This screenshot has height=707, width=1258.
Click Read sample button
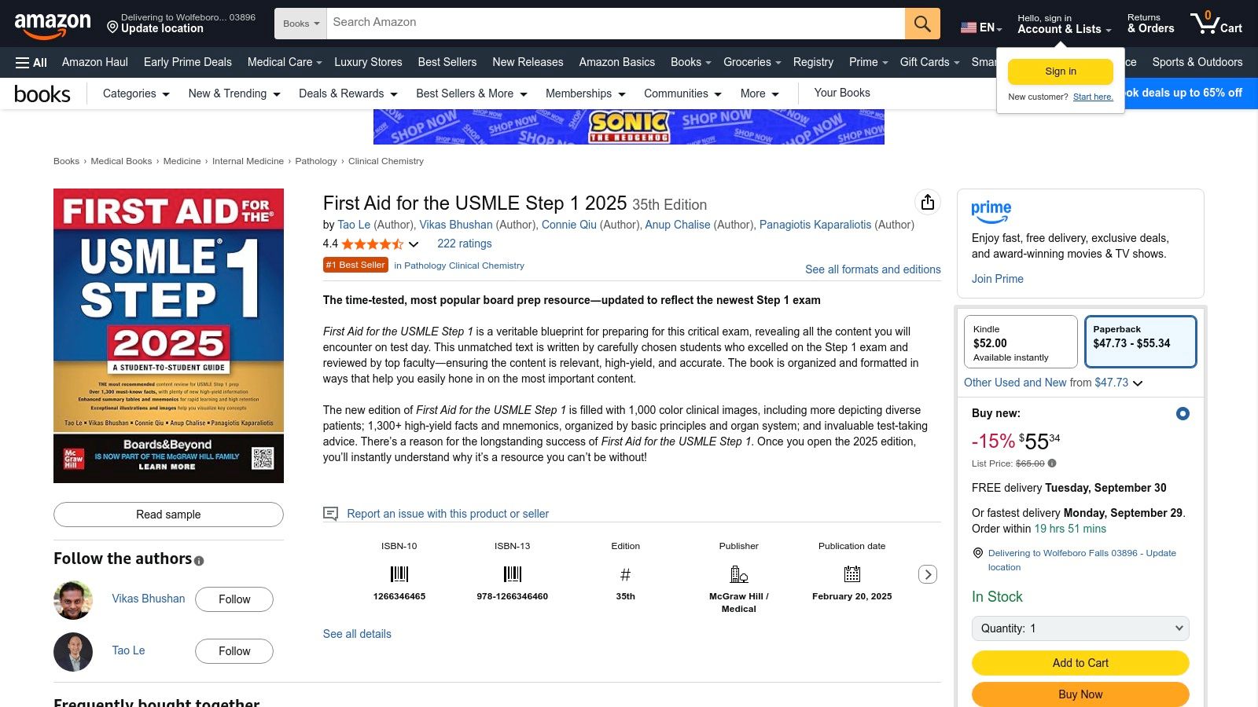click(x=168, y=515)
